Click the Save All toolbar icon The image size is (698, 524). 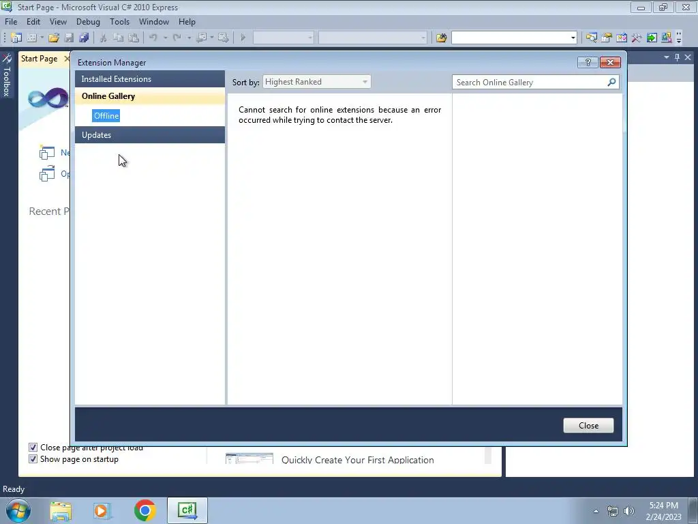click(x=84, y=38)
